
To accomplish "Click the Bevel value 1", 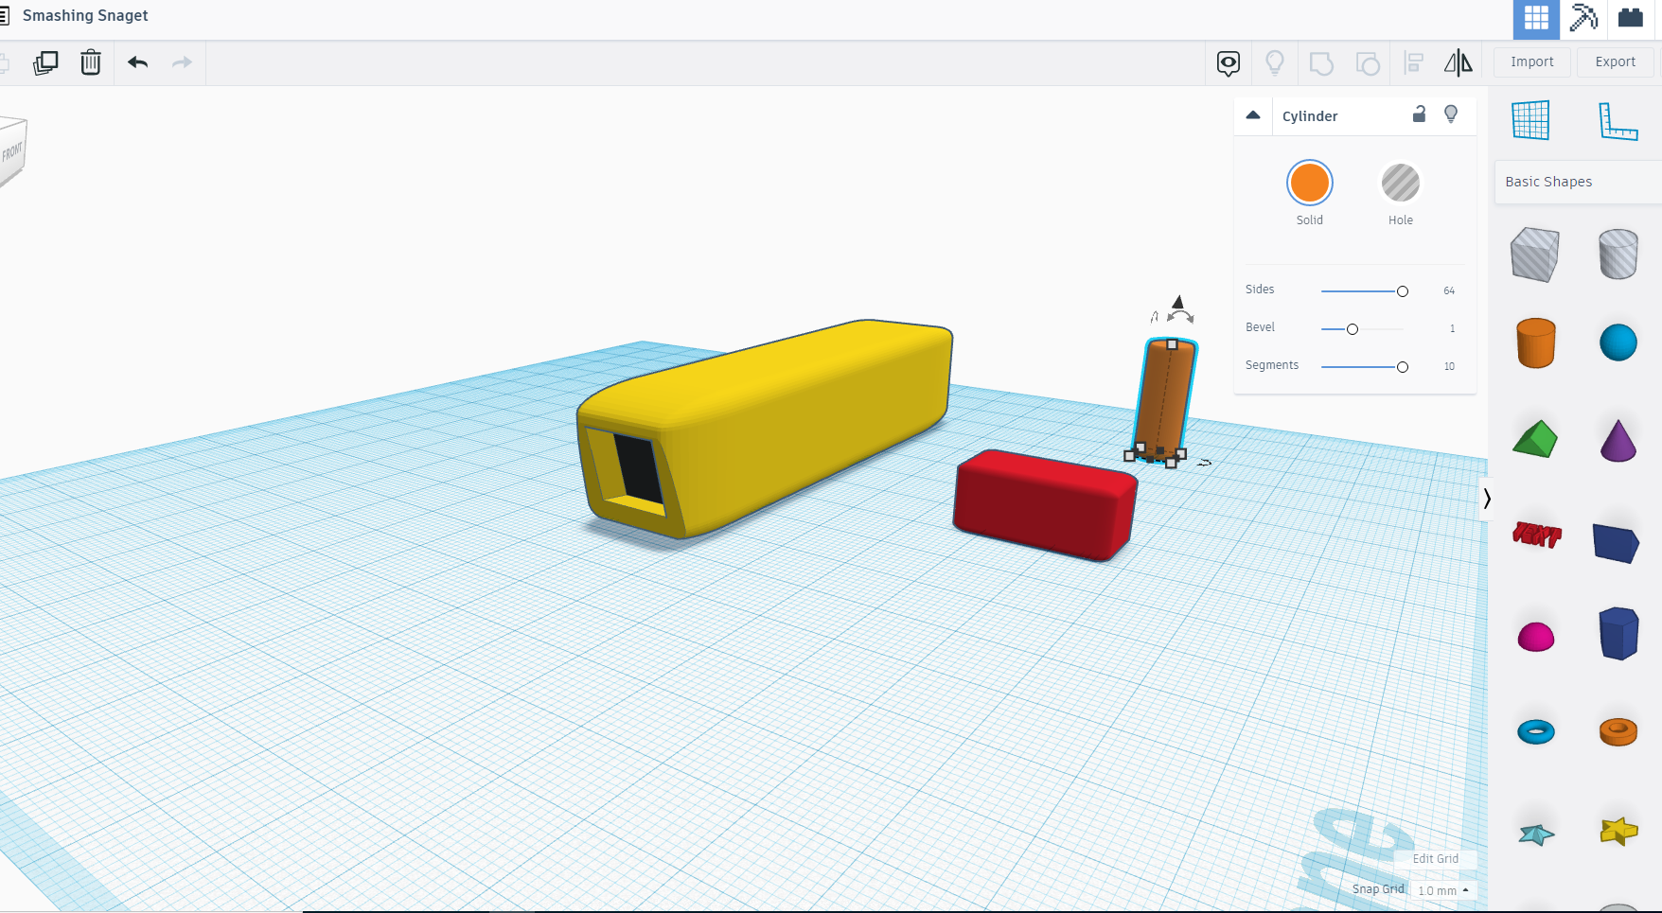I will pyautogui.click(x=1452, y=329).
